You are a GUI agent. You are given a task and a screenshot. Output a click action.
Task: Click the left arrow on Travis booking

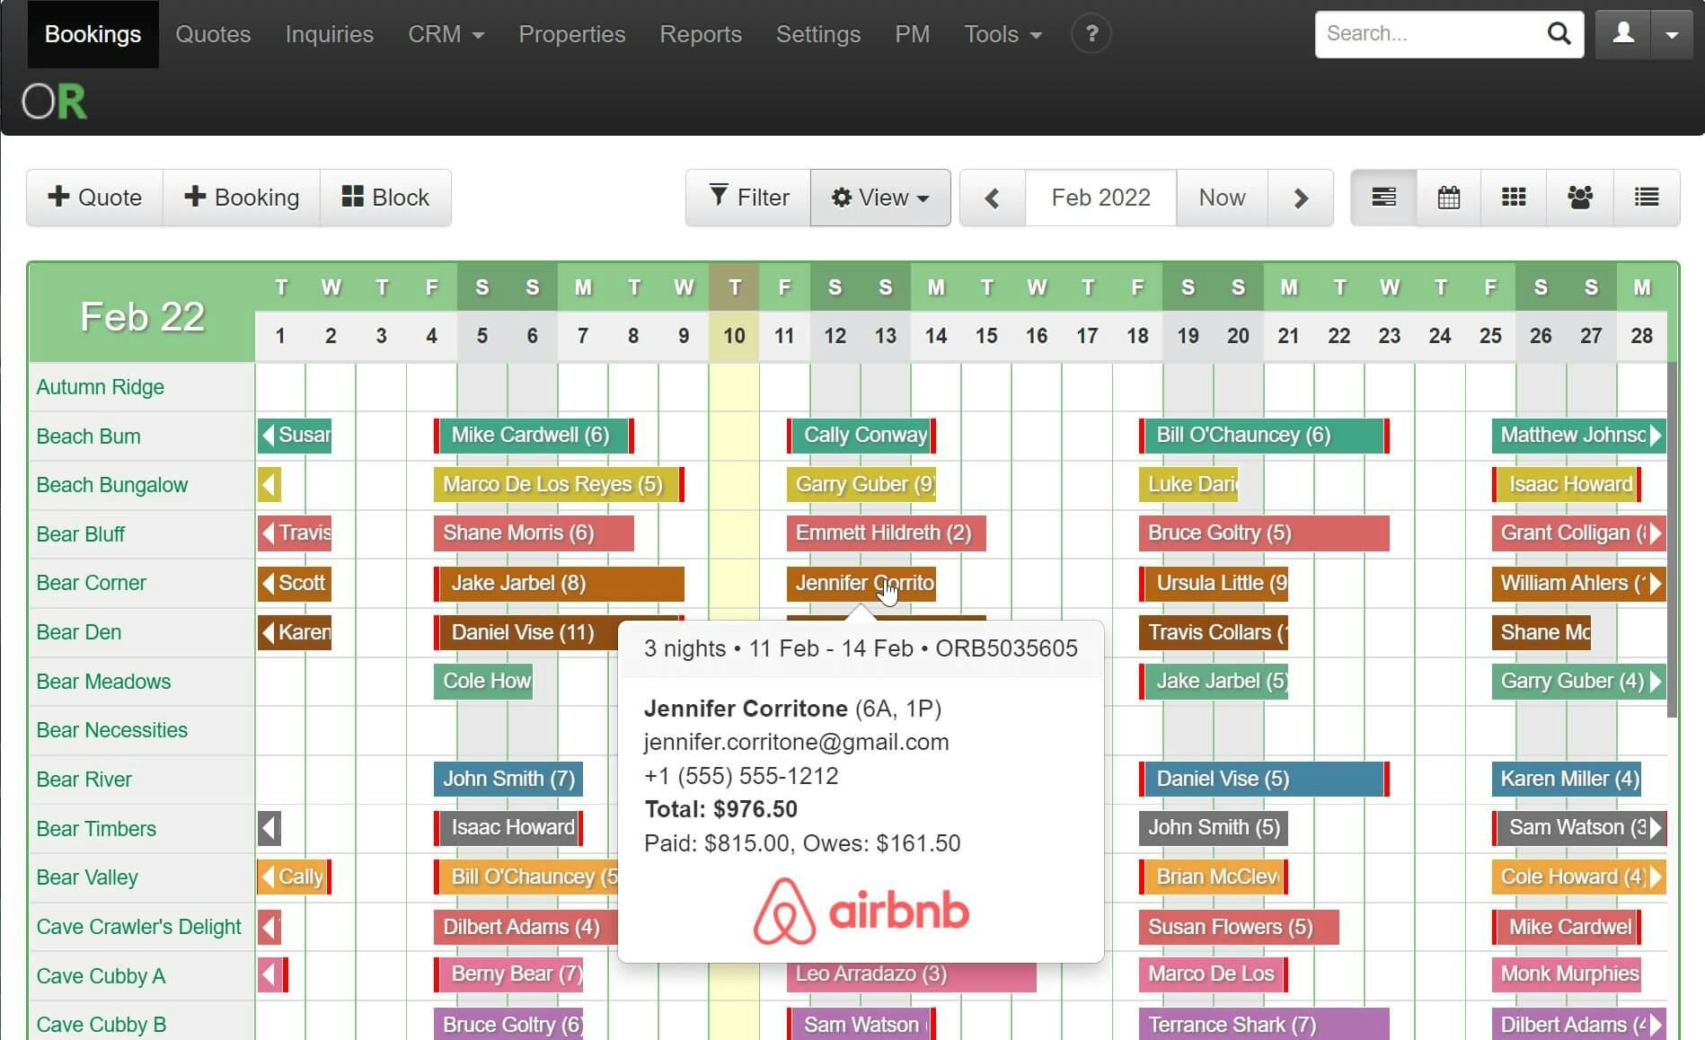click(268, 533)
